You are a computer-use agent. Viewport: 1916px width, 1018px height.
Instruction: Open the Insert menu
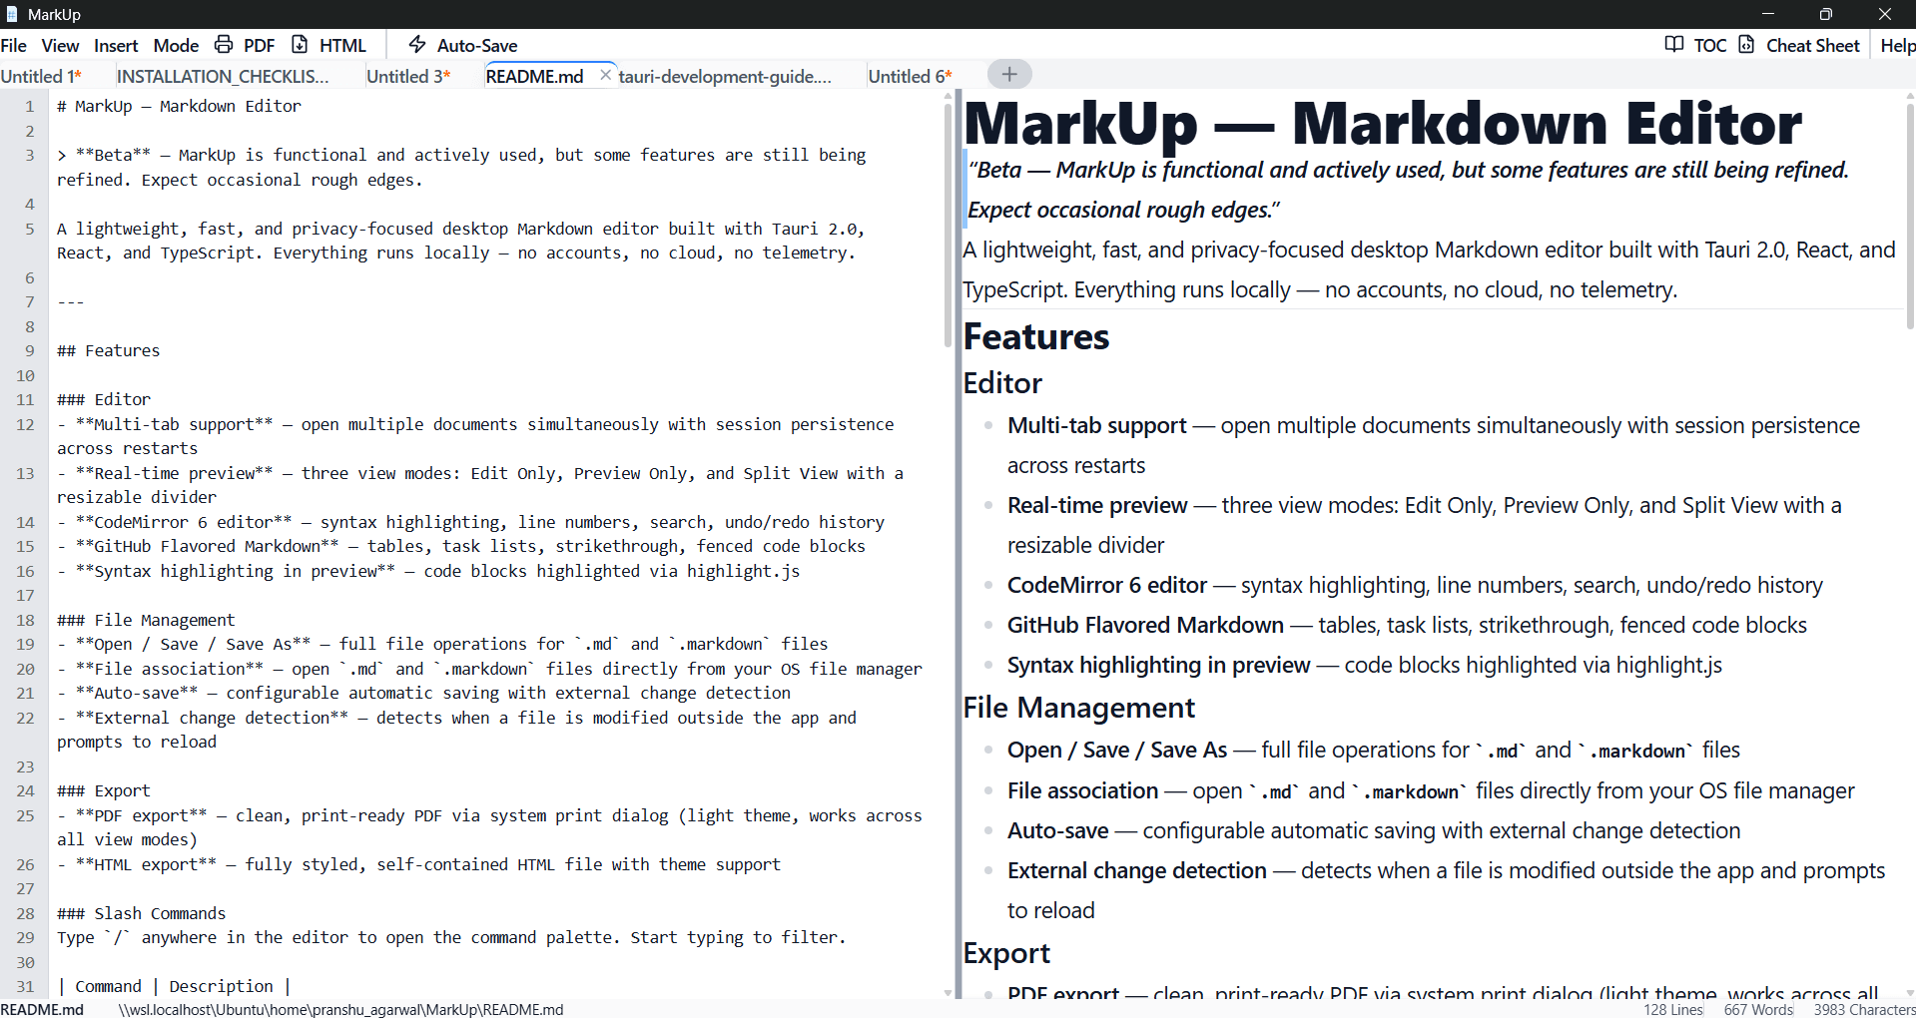[x=115, y=45]
